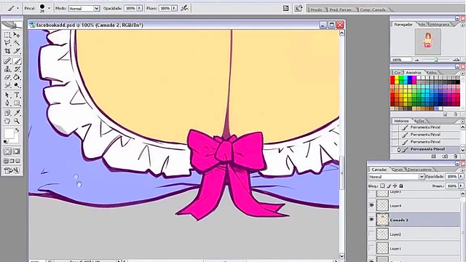Select the Rectangular Marquee tool
466x262 pixels.
pos(7,35)
